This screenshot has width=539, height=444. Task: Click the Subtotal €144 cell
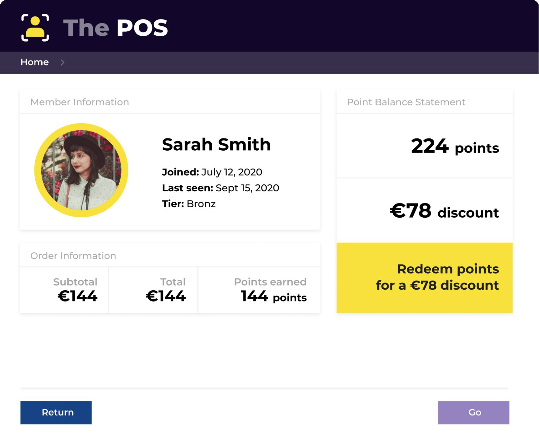pyautogui.click(x=76, y=290)
